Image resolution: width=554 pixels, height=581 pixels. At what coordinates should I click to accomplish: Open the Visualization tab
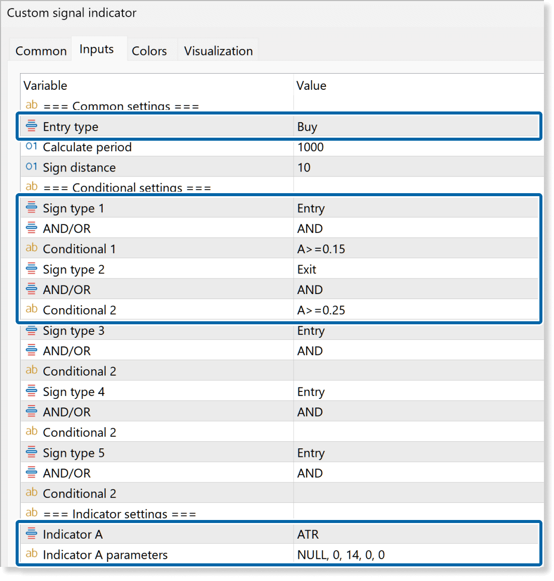tap(218, 51)
